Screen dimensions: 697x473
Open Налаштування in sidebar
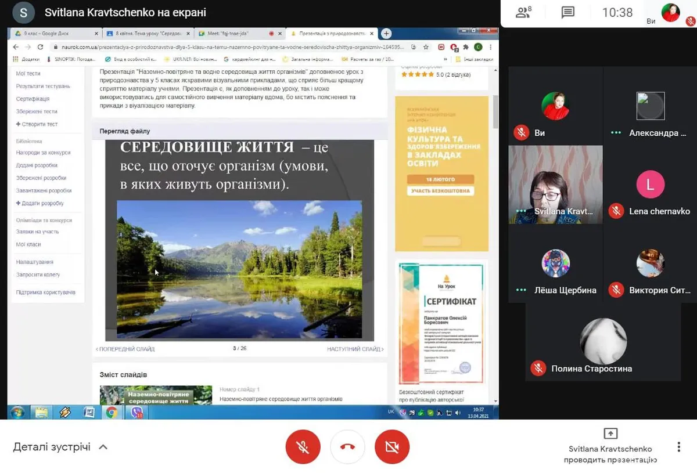(34, 262)
